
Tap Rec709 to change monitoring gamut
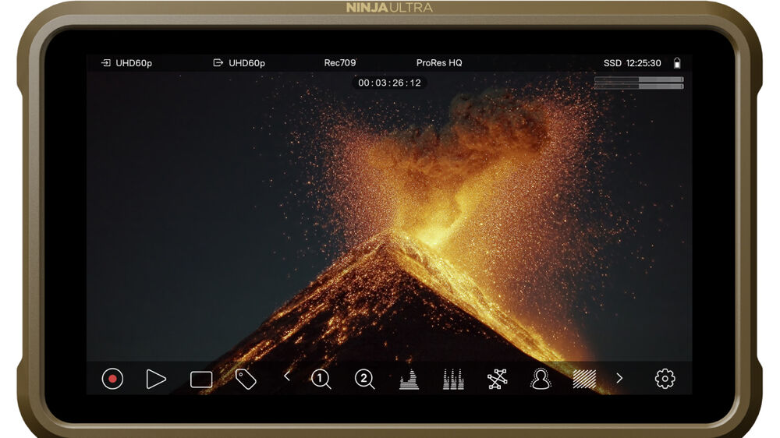pos(339,63)
